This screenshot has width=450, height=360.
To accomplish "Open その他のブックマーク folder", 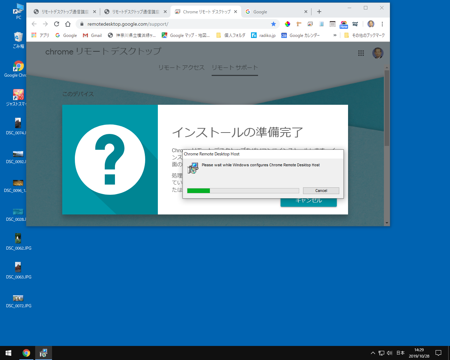I will 365,35.
